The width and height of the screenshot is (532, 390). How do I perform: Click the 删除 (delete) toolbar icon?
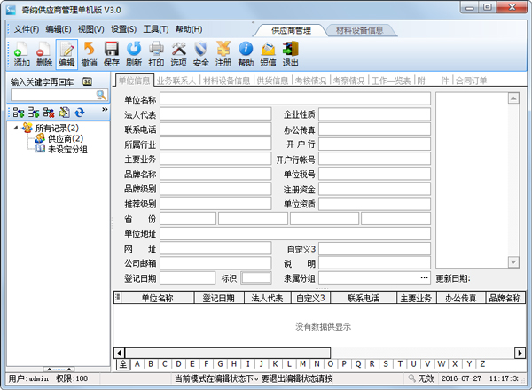(x=44, y=54)
